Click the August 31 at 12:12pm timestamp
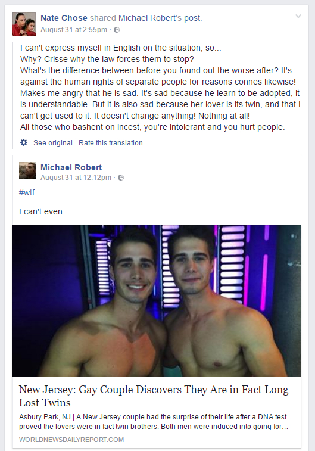 [76, 178]
